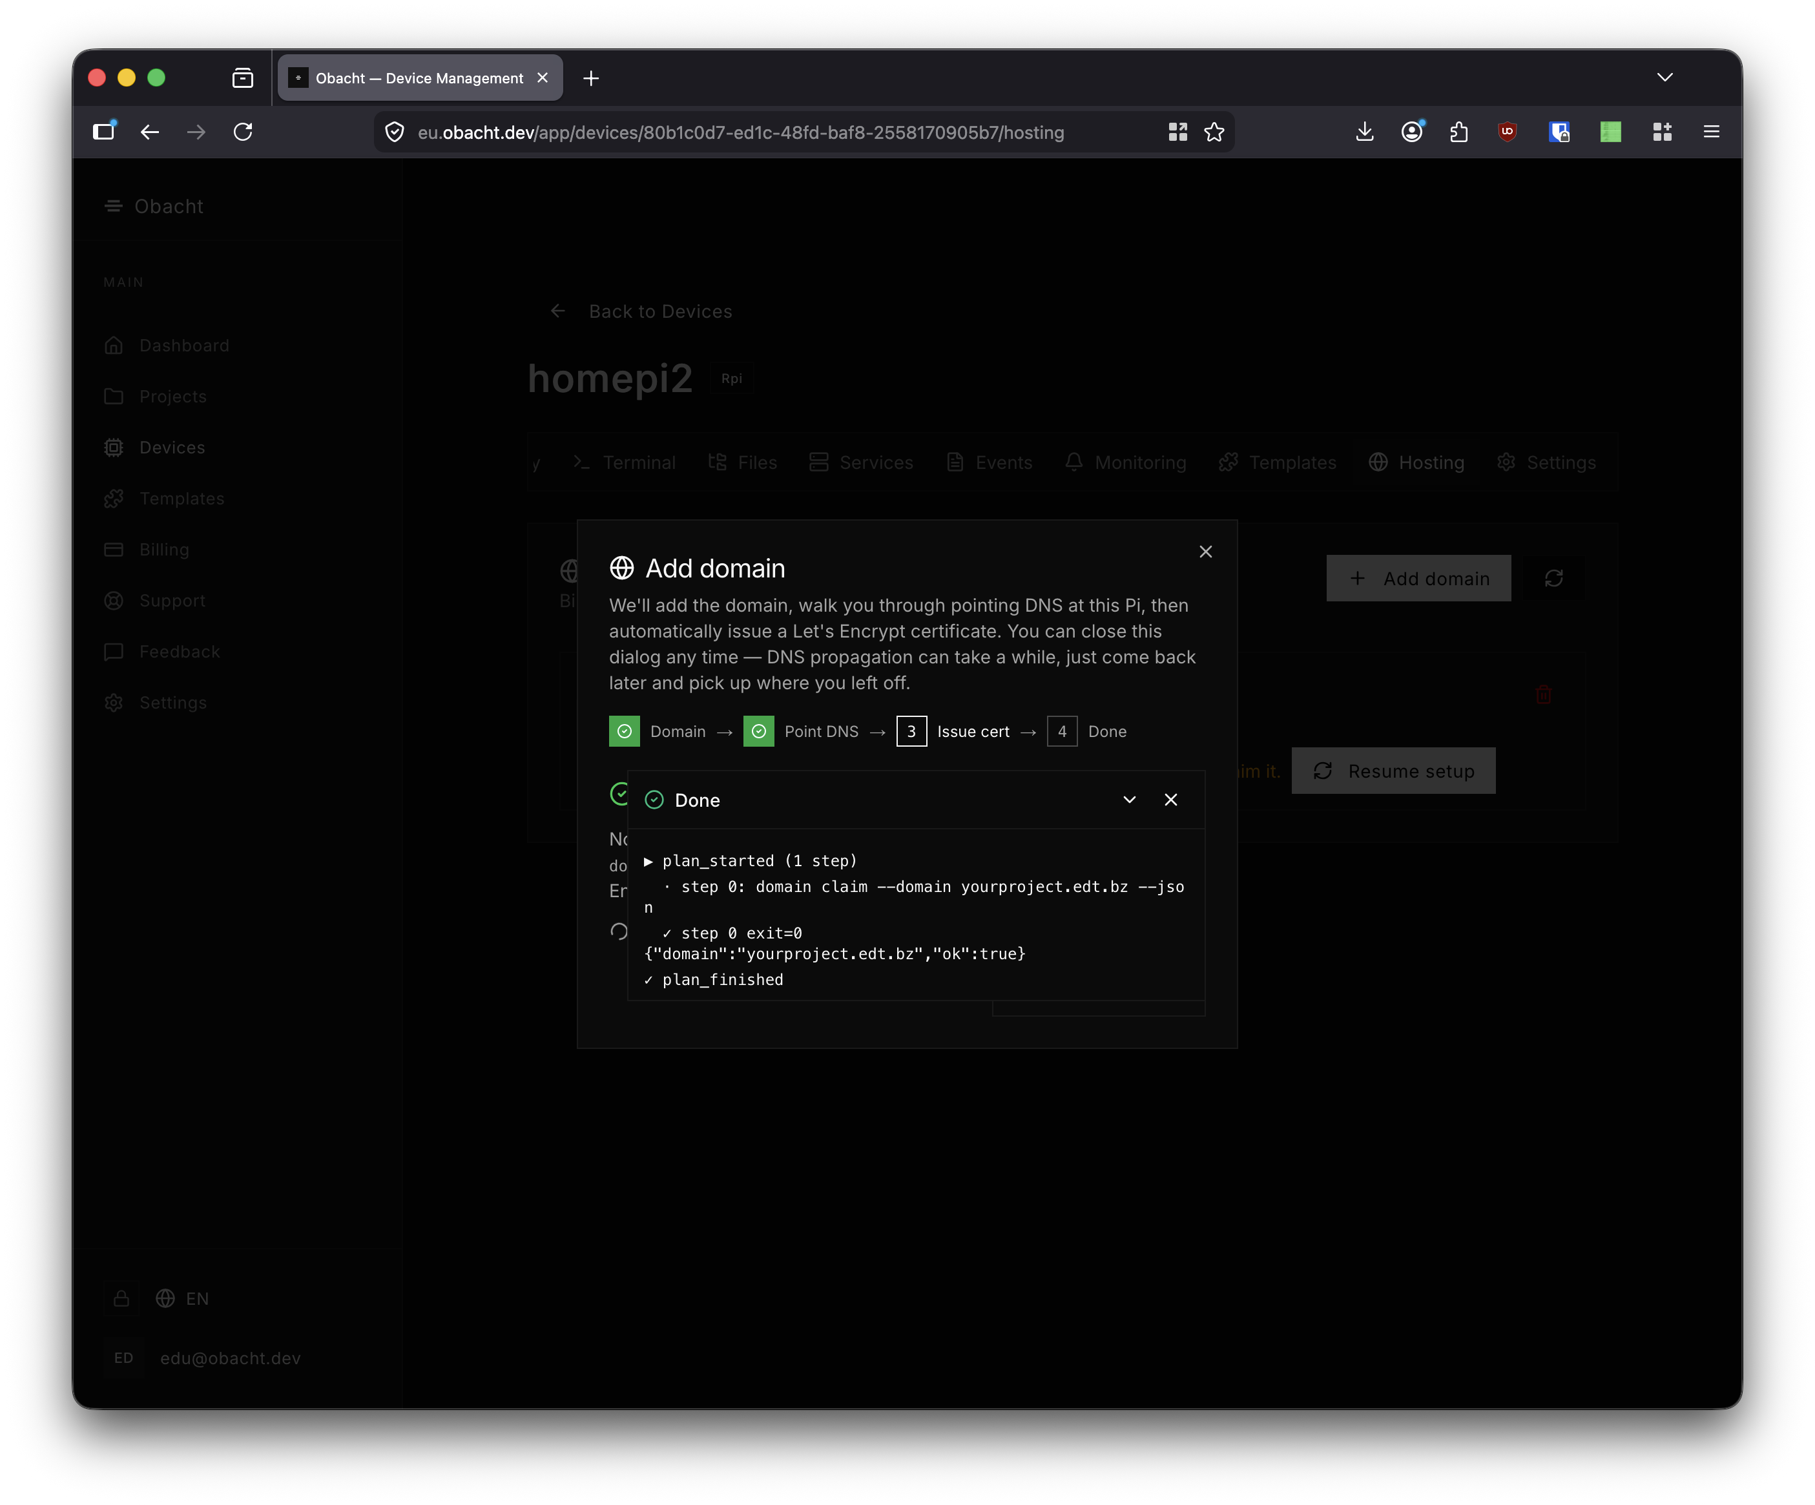This screenshot has width=1815, height=1505.
Task: Delete domain with the red trash icon
Action: pyautogui.click(x=1542, y=694)
